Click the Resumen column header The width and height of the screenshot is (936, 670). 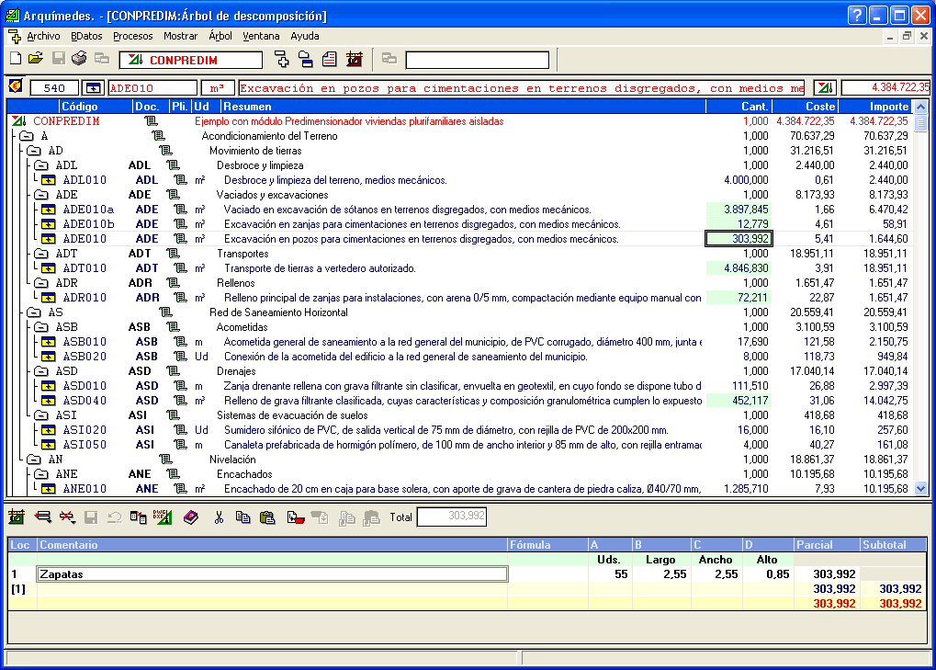[463, 107]
